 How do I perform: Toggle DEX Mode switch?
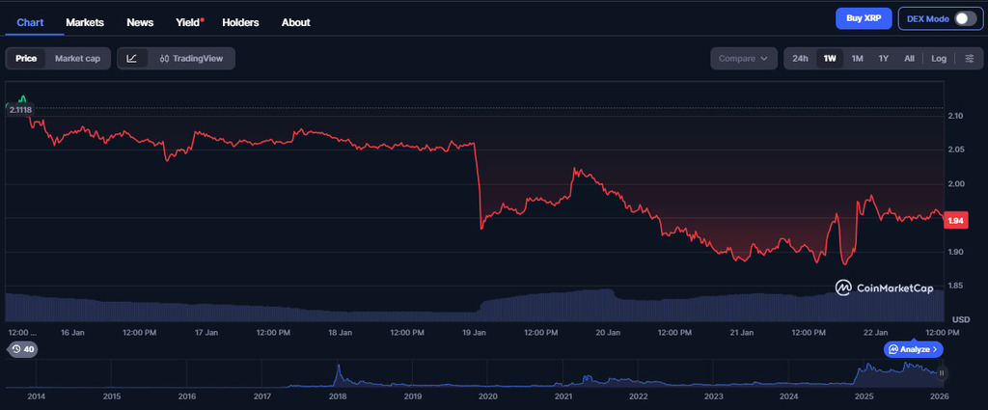click(x=965, y=18)
